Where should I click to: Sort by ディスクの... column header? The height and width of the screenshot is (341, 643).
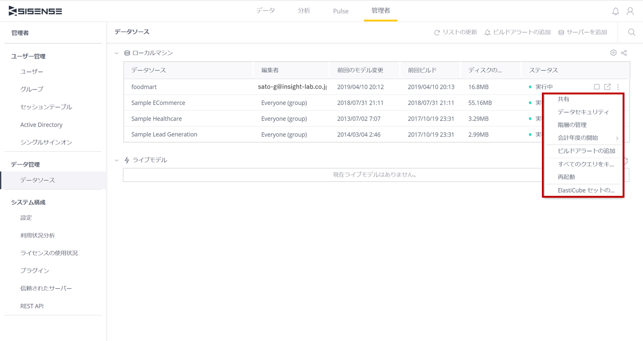click(491, 70)
